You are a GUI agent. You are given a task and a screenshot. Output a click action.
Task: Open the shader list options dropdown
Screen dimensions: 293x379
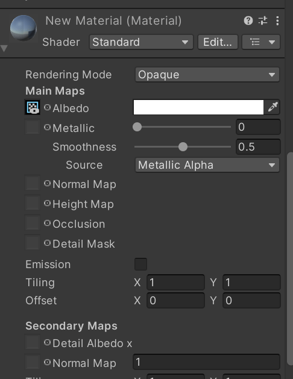point(261,42)
